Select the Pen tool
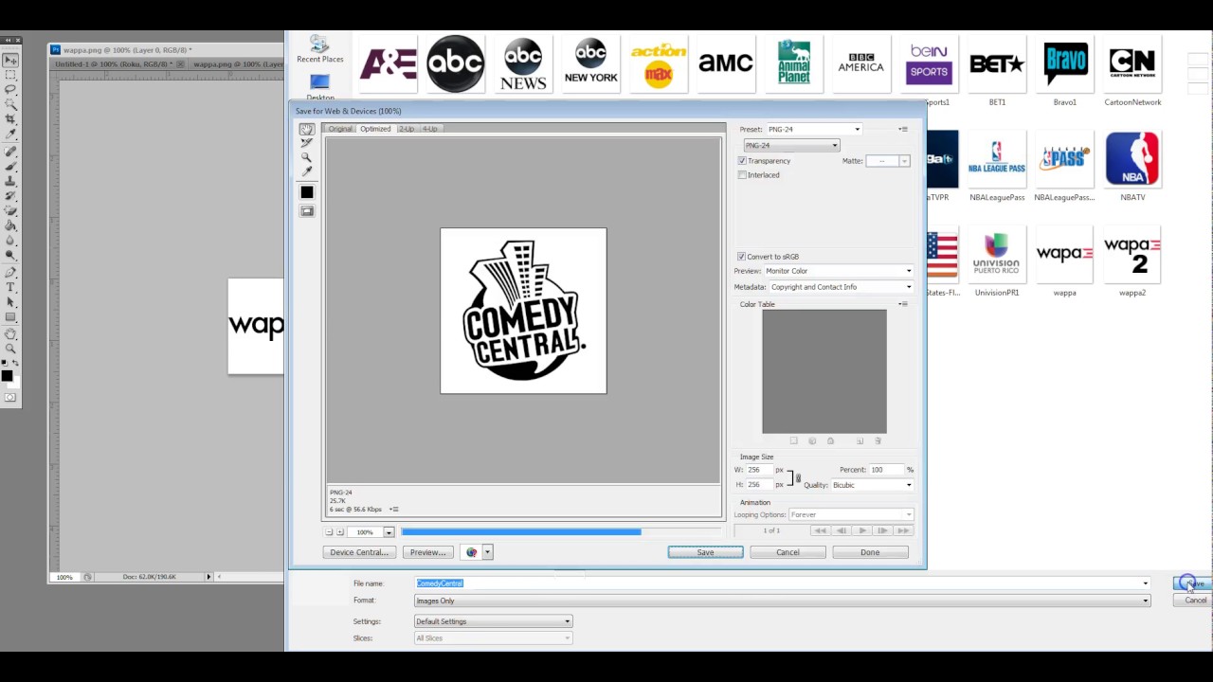 (10, 273)
